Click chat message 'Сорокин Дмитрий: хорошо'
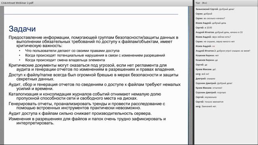 point(211,92)
